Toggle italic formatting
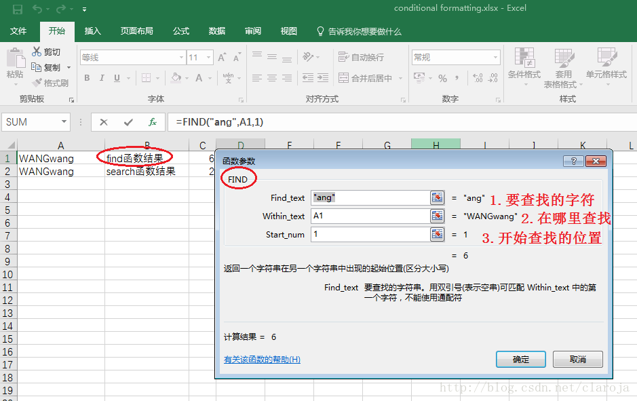637x401 pixels. tap(102, 78)
